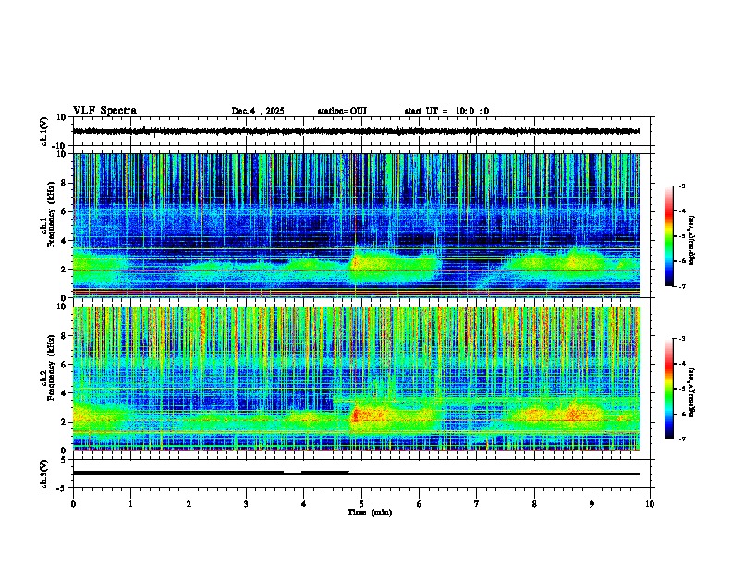Click the time axis tick label "6"
Screen dimensions: 732x565
pos(419,504)
